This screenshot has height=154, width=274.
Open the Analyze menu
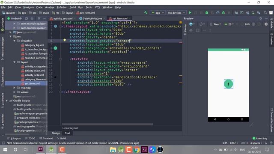click(x=50, y=7)
